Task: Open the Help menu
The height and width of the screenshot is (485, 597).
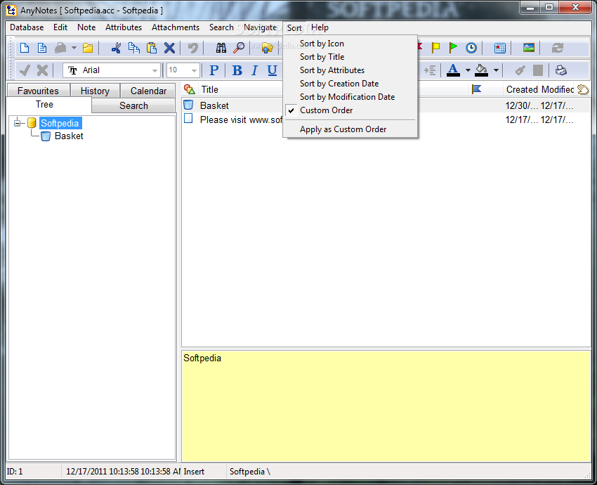Action: 320,27
